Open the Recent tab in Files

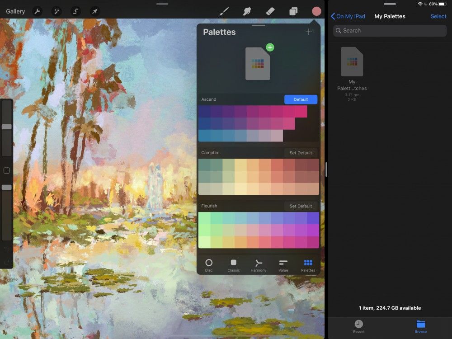coord(358,326)
